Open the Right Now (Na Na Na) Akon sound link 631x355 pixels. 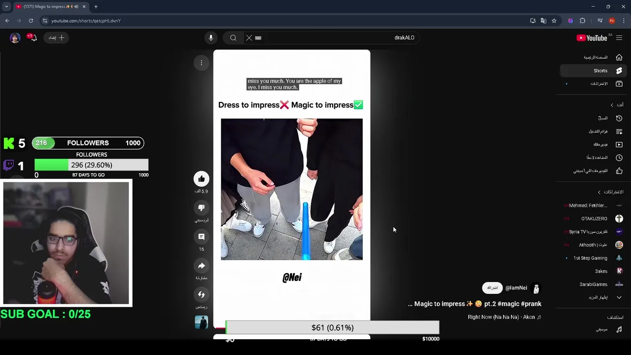point(504,317)
